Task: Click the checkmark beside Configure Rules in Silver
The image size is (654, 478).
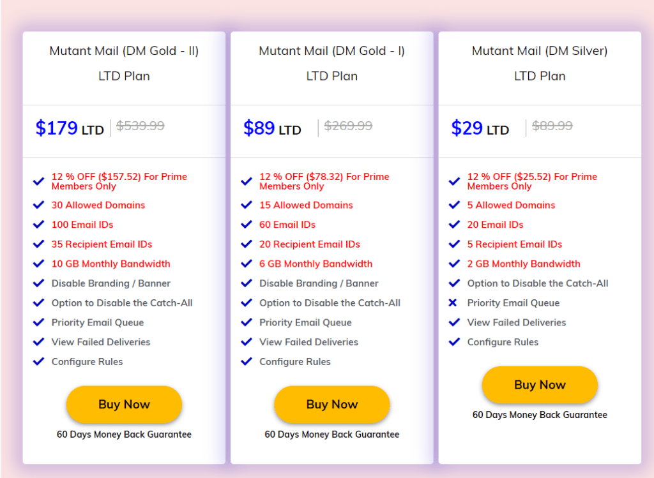Action: (455, 342)
